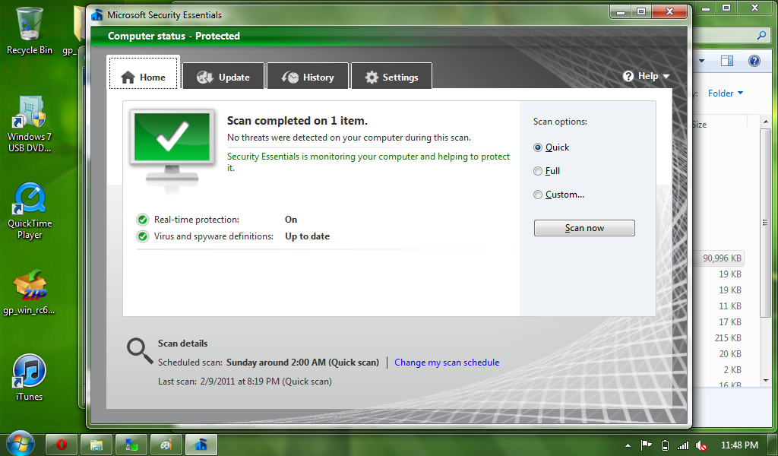Image resolution: width=778 pixels, height=456 pixels.
Task: Click the blue and green arrows taskbar icon
Action: tap(131, 444)
